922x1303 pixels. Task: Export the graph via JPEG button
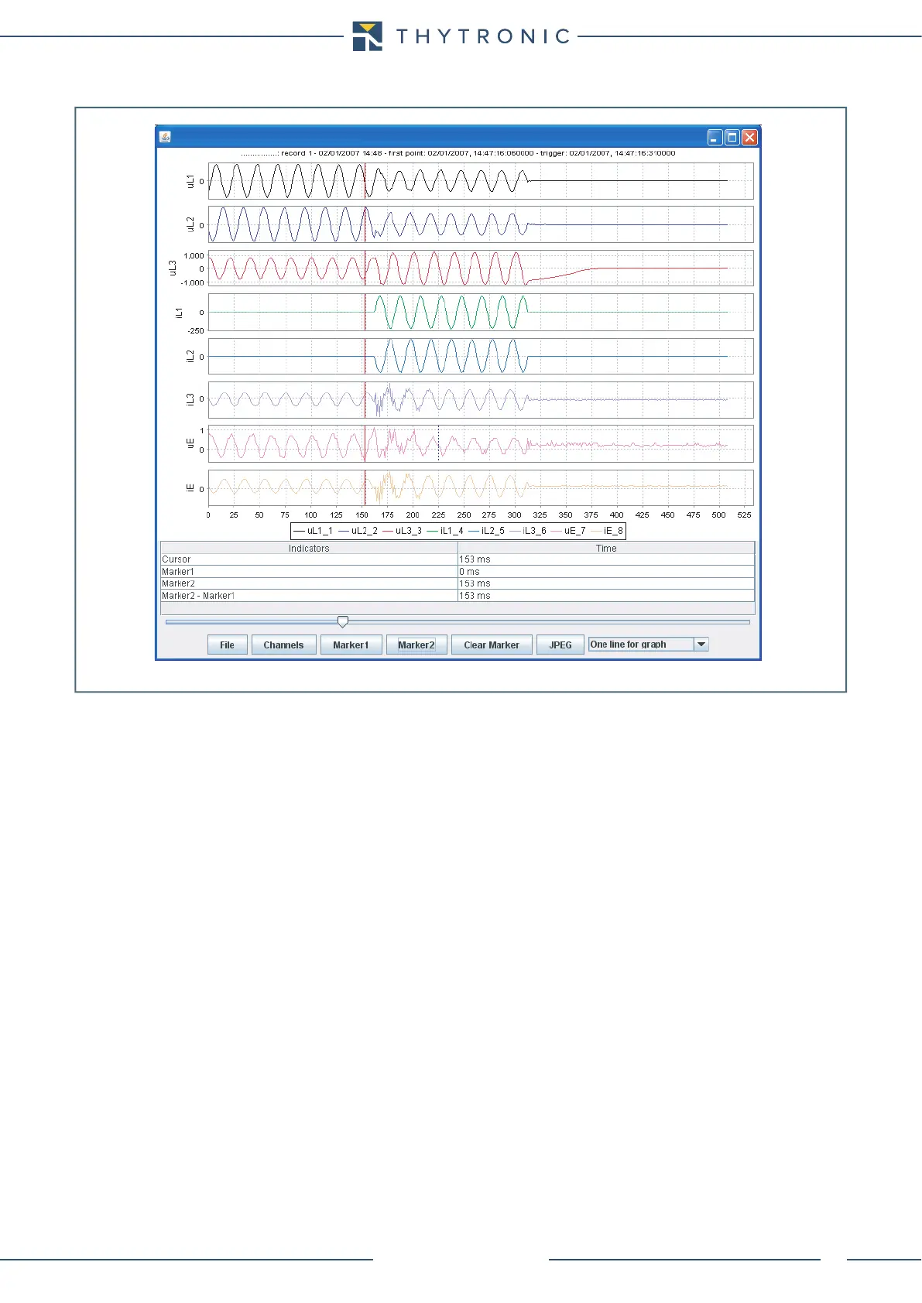tap(560, 645)
